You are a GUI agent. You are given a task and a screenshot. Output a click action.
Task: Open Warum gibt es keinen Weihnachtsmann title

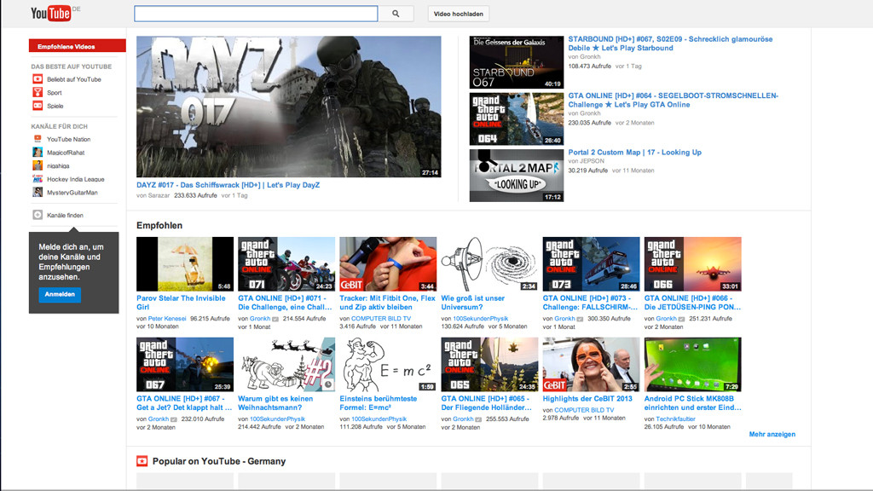(275, 403)
